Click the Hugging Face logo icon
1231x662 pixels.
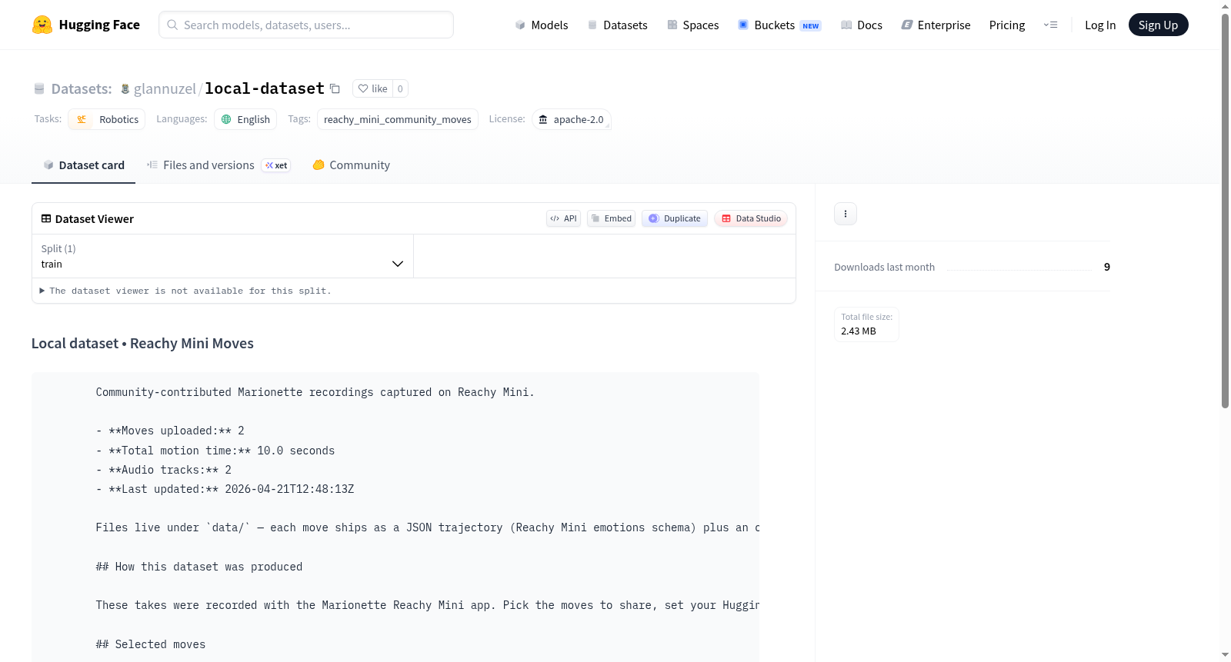click(42, 25)
